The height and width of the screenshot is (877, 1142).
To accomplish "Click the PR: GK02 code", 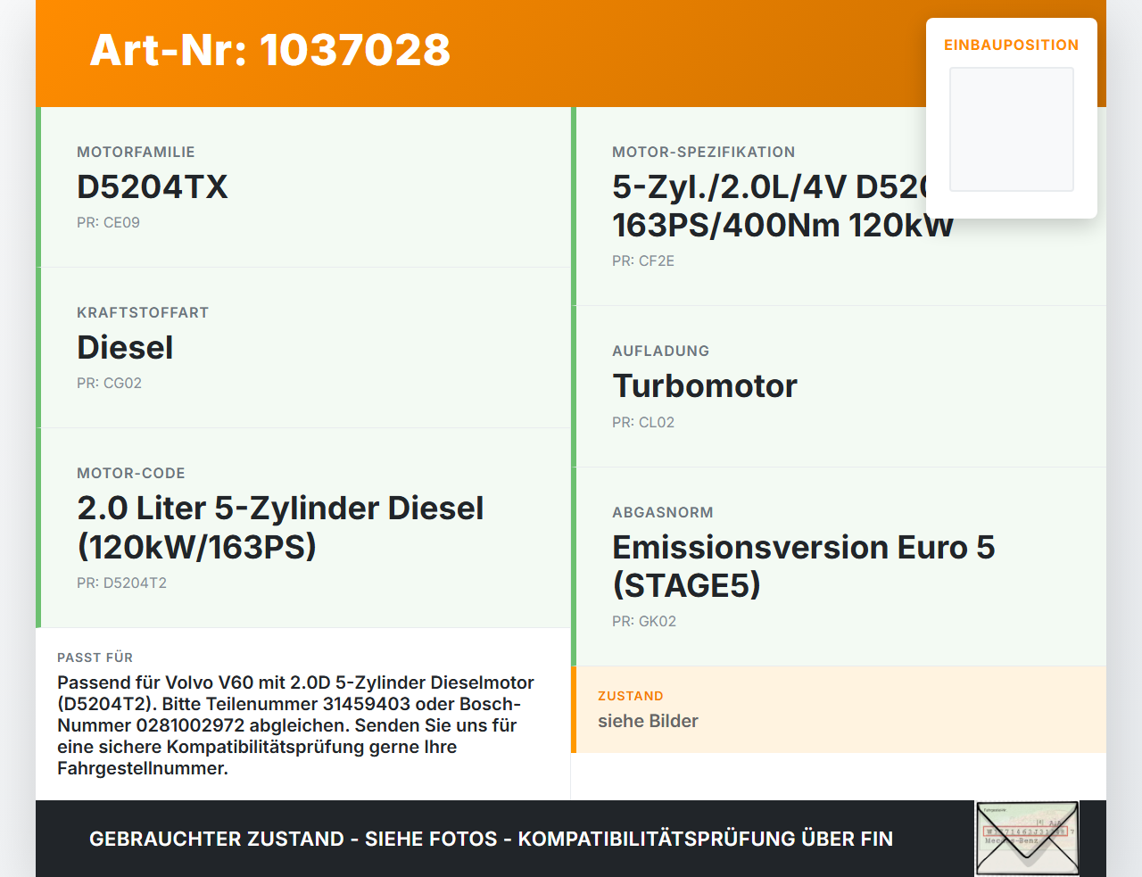I will coord(644,621).
